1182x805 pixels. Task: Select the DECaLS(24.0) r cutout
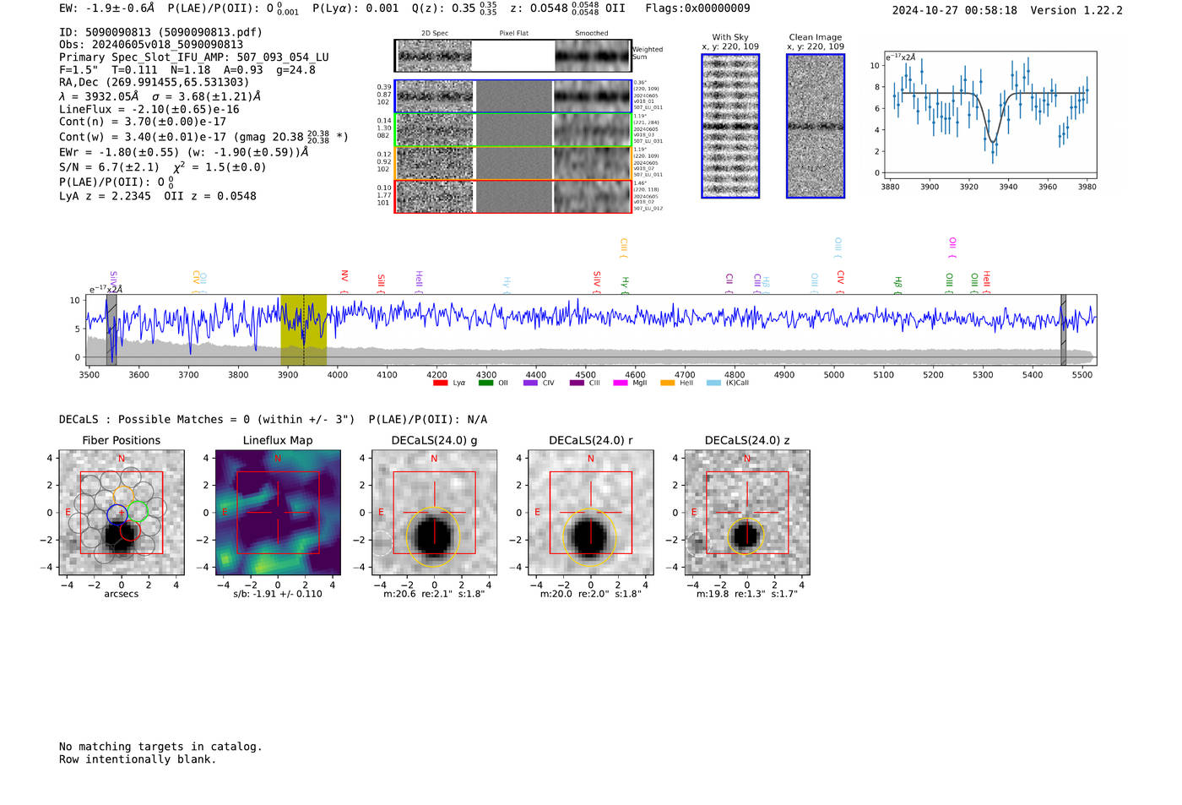(590, 513)
